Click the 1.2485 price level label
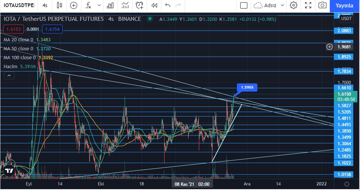The image size is (360, 191). click(344, 150)
